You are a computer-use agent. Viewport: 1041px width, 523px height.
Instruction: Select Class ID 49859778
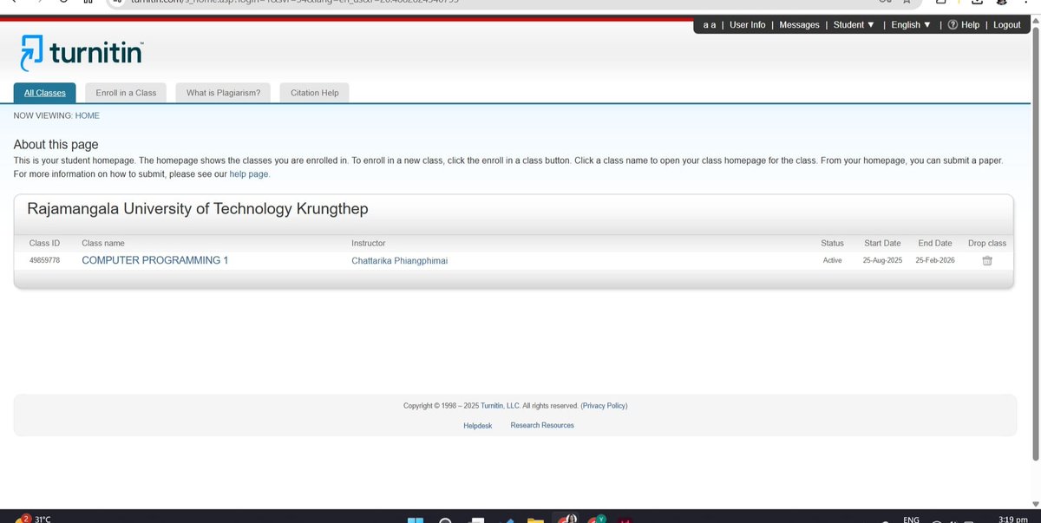click(x=44, y=260)
